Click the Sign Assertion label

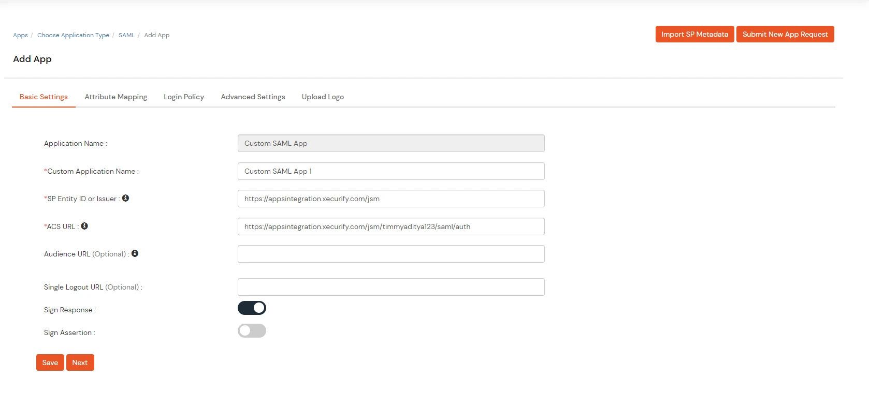[x=69, y=332]
